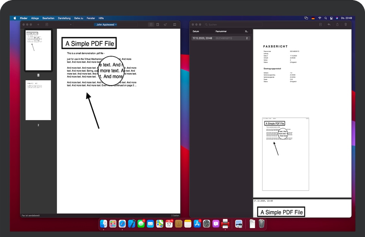The width and height of the screenshot is (365, 237).
Task: Click the Suchen search field in fax log window
Action: (233, 24)
